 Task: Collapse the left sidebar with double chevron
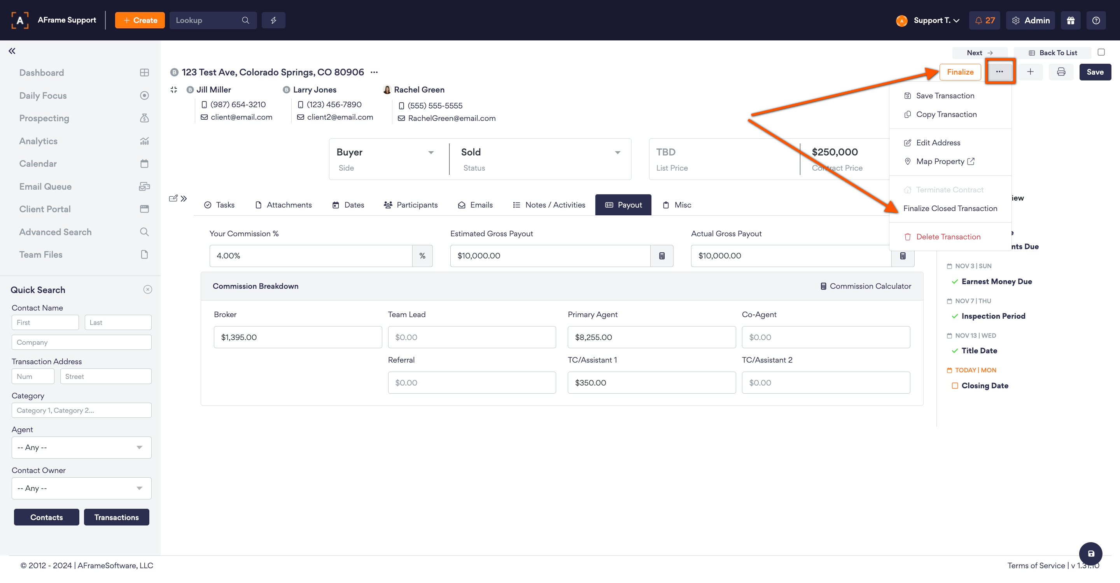(12, 51)
